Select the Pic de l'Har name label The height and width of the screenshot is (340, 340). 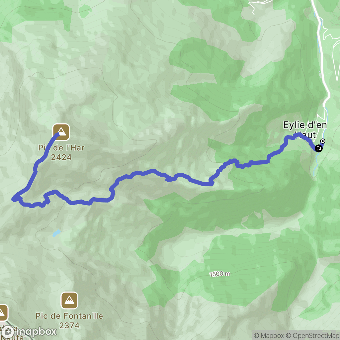61,148
